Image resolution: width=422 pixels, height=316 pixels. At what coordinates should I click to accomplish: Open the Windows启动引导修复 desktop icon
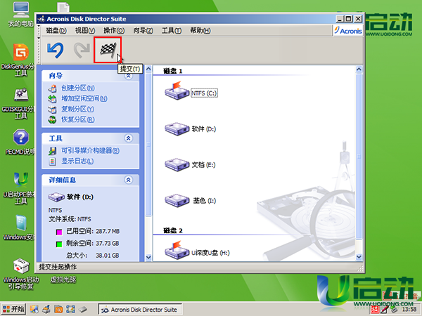20,266
